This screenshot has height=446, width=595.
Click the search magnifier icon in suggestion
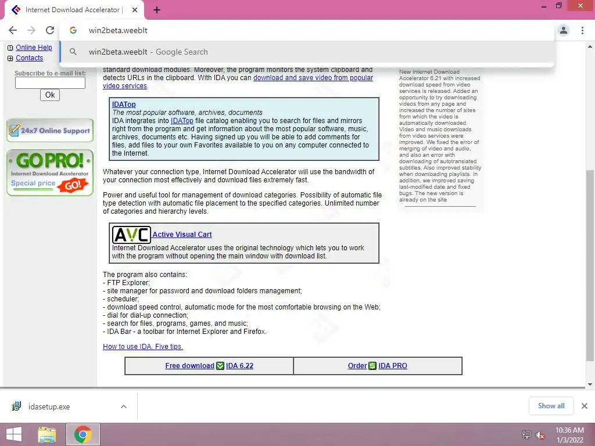pyautogui.click(x=73, y=52)
